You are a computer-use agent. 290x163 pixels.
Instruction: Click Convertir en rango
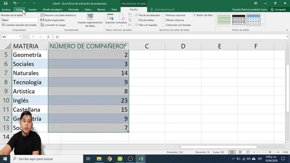click(53, 25)
